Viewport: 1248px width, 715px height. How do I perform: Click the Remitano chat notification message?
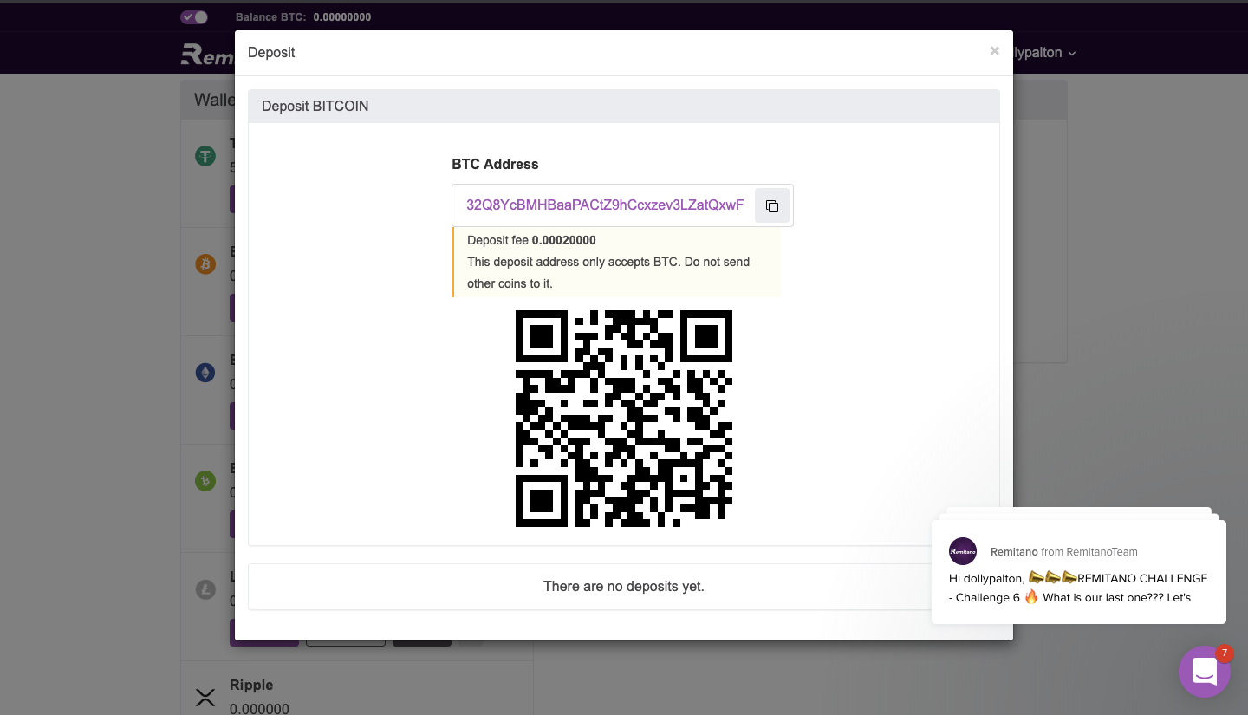click(x=1078, y=588)
